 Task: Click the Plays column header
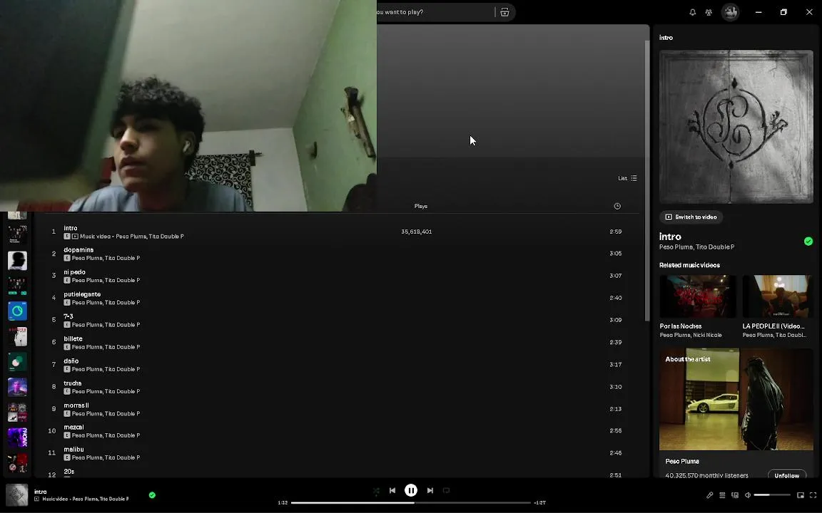coord(420,206)
